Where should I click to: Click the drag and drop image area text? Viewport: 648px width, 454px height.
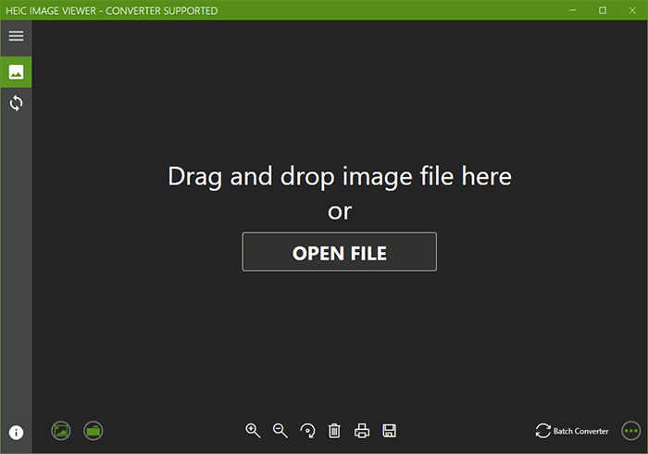339,176
